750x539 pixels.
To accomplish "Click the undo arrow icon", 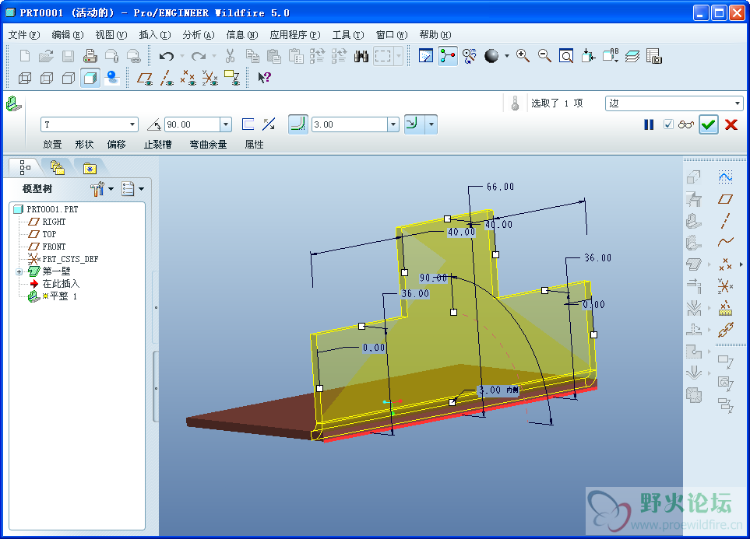I will tap(166, 56).
